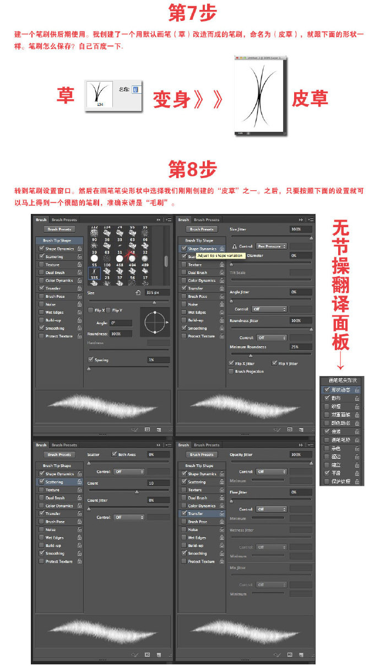
Task: Click lock icon beside 散布 option
Action: (x=357, y=398)
